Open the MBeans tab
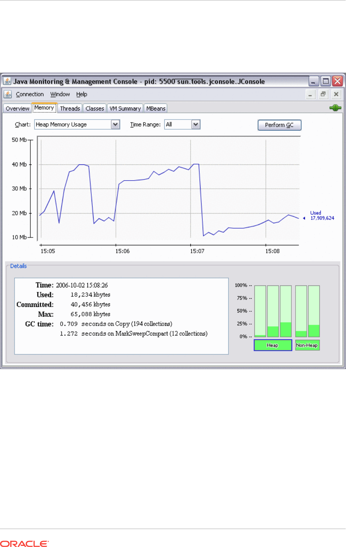This screenshot has height=547, width=346. pos(156,108)
